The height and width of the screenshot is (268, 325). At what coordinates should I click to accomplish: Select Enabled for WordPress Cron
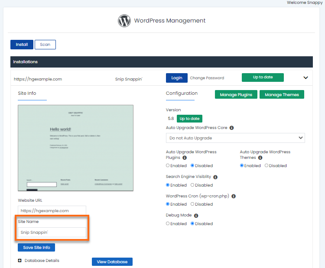click(x=168, y=204)
